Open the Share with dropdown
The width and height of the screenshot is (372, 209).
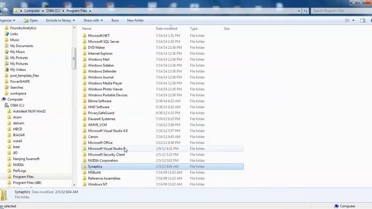point(93,20)
